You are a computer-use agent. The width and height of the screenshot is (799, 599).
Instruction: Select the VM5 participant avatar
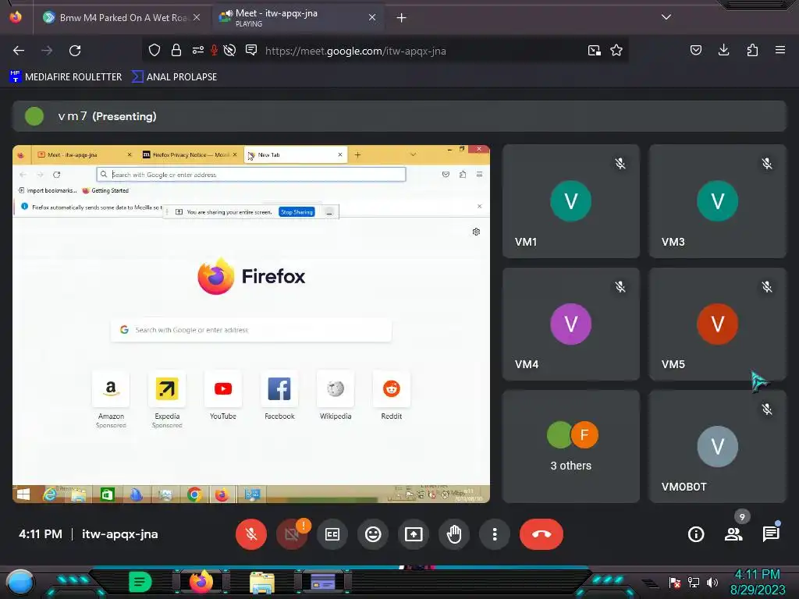(718, 324)
